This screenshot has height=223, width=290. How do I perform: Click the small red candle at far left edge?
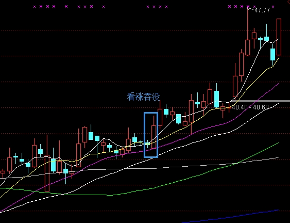[3, 172]
